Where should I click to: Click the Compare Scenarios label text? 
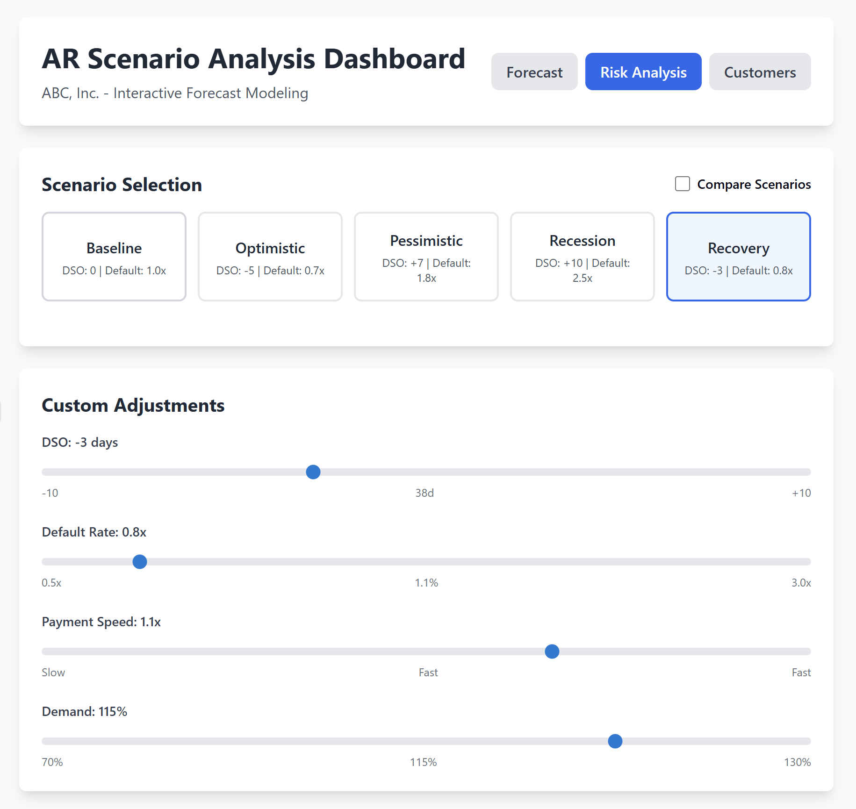pyautogui.click(x=754, y=185)
